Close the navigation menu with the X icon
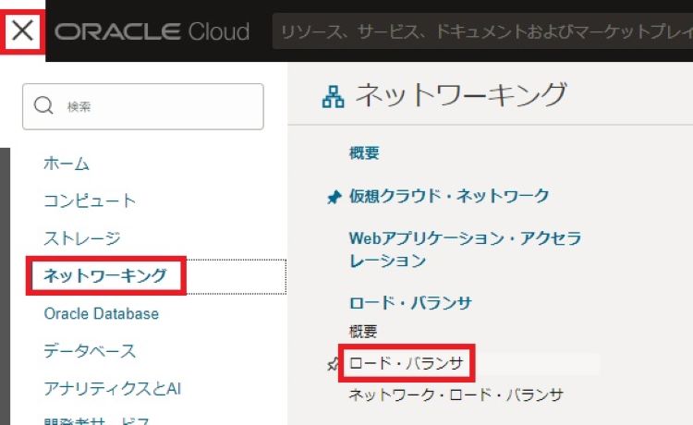693x425 pixels. 23,30
